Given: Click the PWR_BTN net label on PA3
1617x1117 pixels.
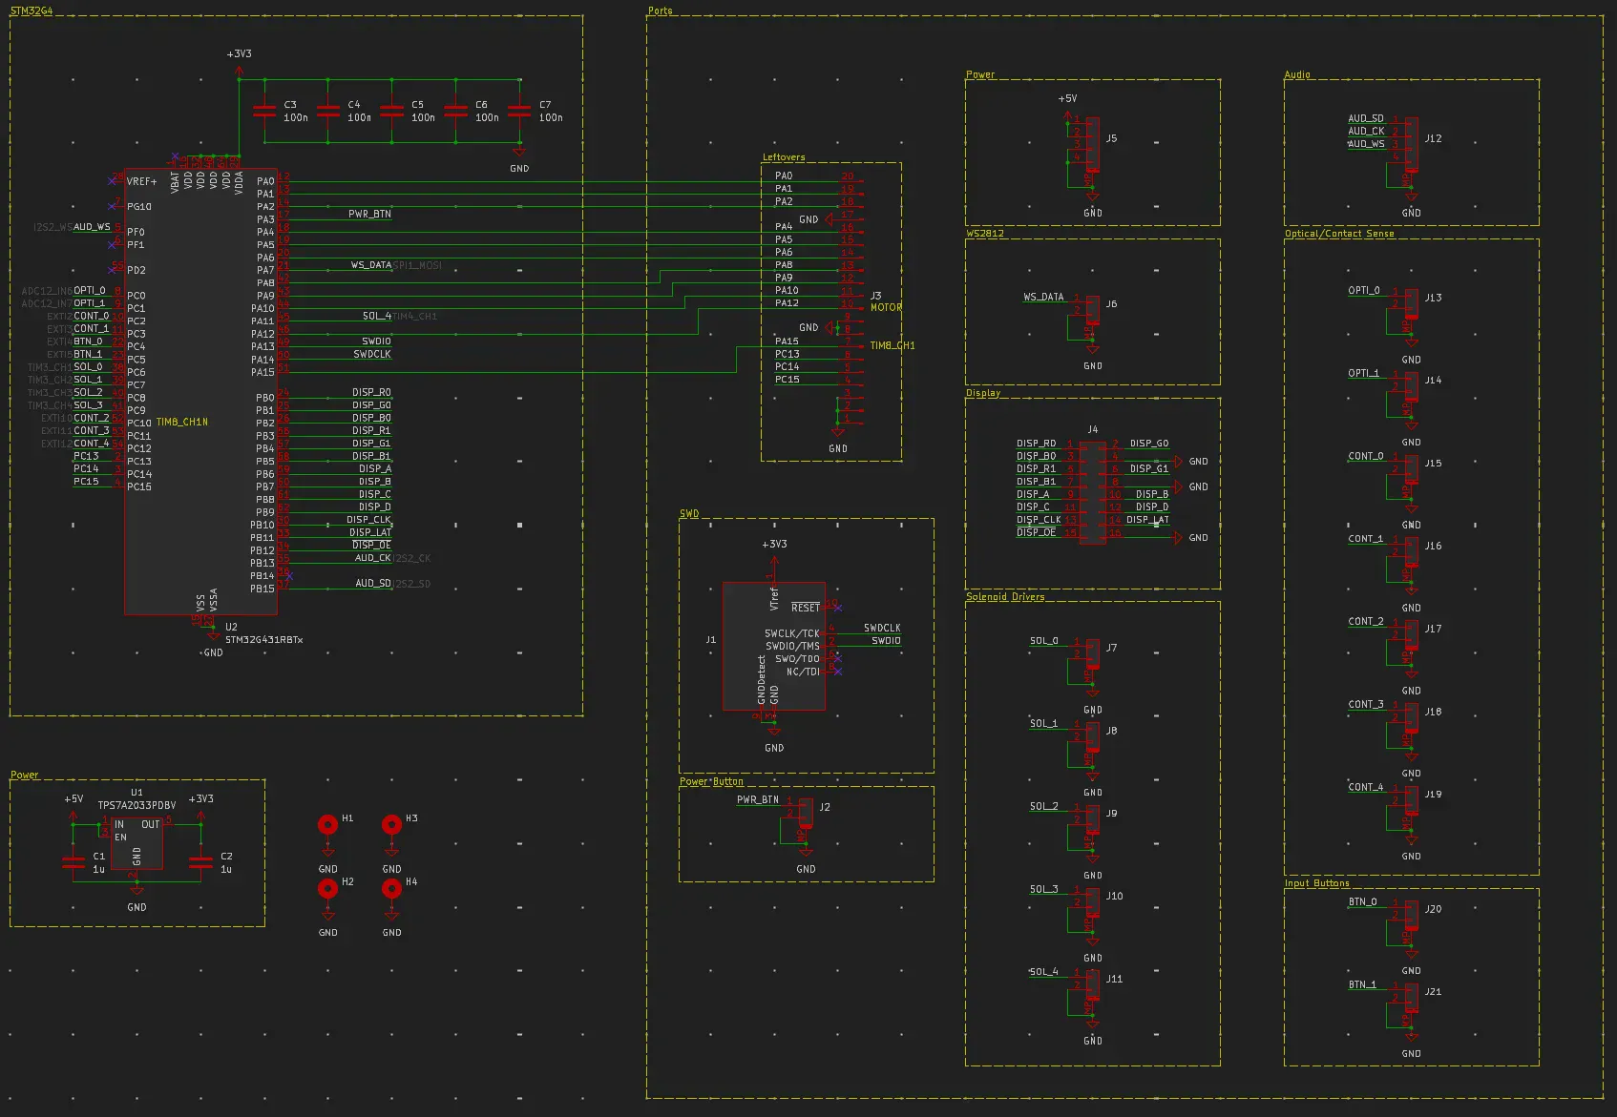Looking at the screenshot, I should click(369, 215).
